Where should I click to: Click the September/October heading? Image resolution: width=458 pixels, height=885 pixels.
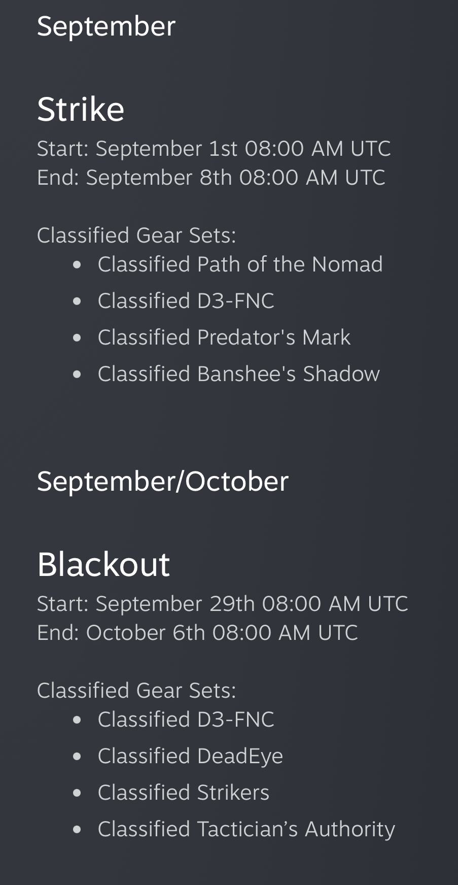(x=163, y=482)
